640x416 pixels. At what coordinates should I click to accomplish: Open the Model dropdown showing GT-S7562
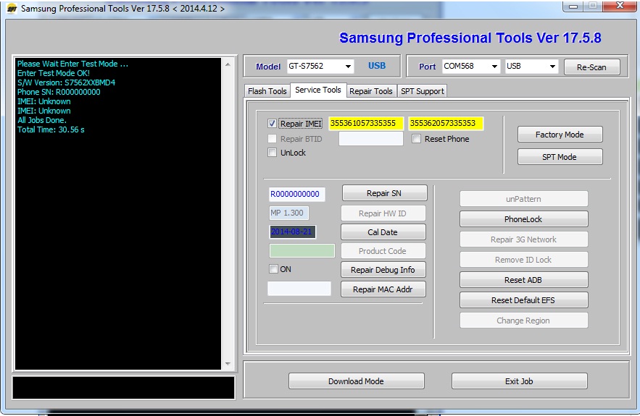click(320, 66)
